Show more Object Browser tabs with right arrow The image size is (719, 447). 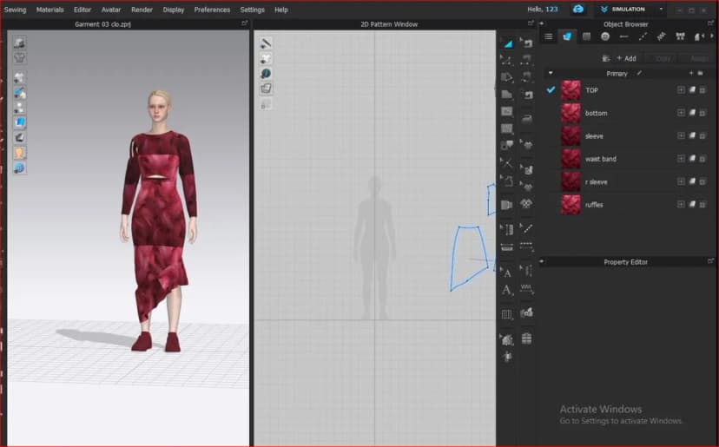(x=712, y=36)
